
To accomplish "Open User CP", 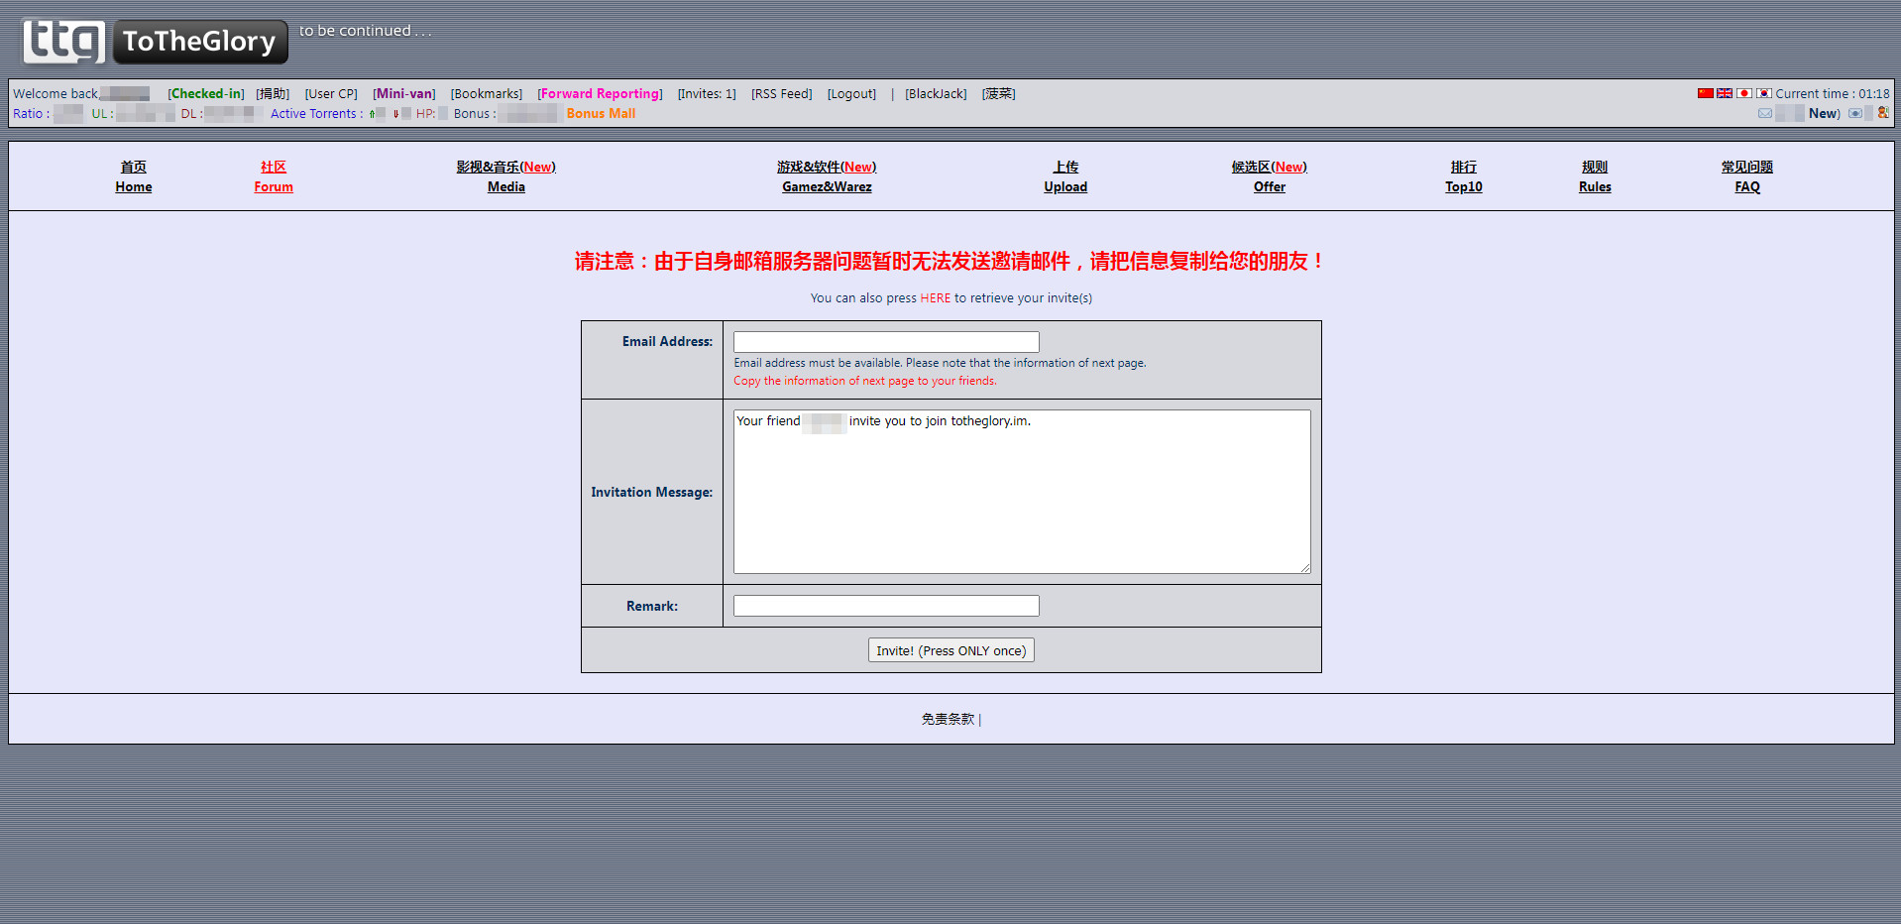I will [331, 94].
